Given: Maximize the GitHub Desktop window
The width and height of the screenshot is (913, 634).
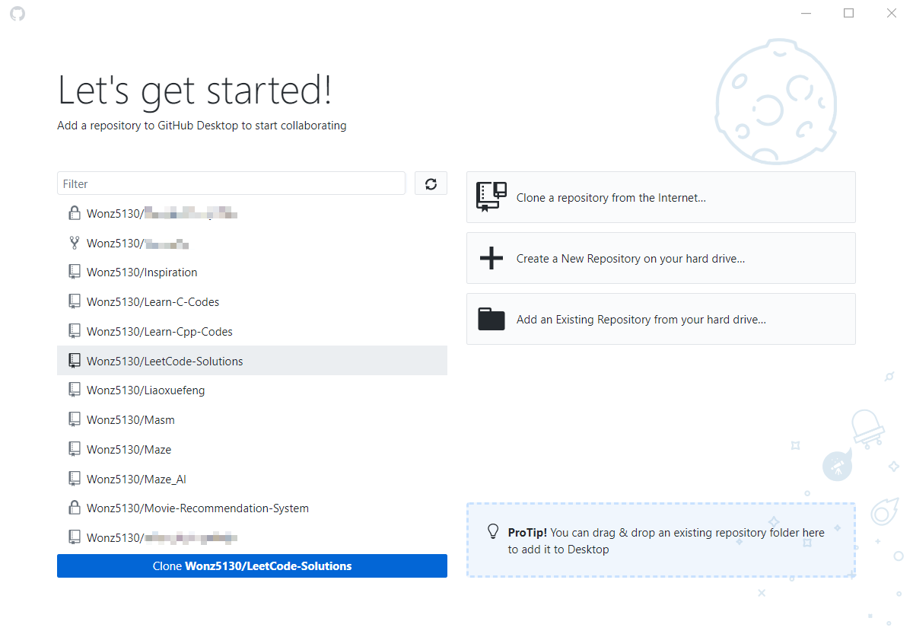Looking at the screenshot, I should pos(848,13).
